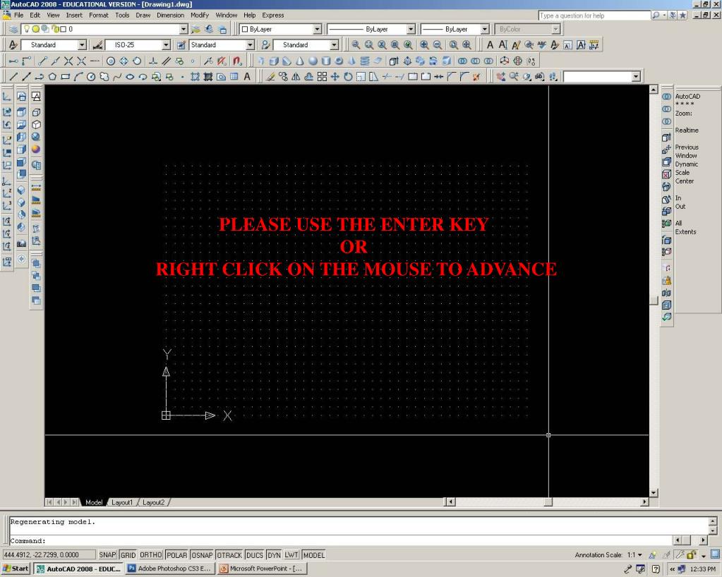Select the Move tool
The image size is (722, 577).
pos(335,77)
